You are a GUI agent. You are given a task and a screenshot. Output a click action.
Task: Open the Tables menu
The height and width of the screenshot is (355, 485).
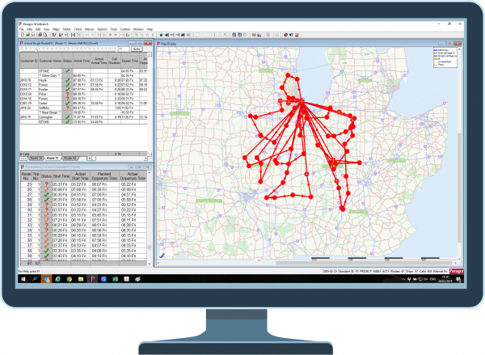click(66, 29)
